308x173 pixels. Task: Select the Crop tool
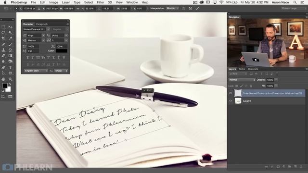pyautogui.click(x=3, y=38)
